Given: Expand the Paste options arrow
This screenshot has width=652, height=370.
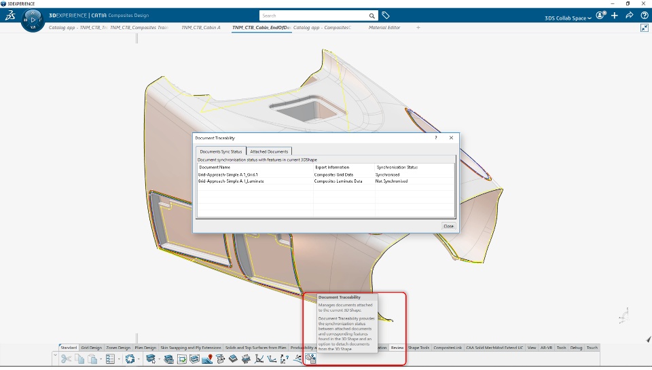Looking at the screenshot, I should (101, 359).
